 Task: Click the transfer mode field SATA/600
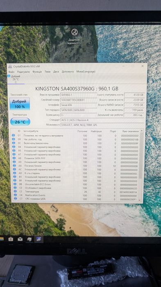[79, 110]
